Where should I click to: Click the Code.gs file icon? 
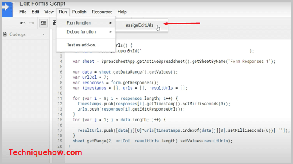tap(5, 34)
